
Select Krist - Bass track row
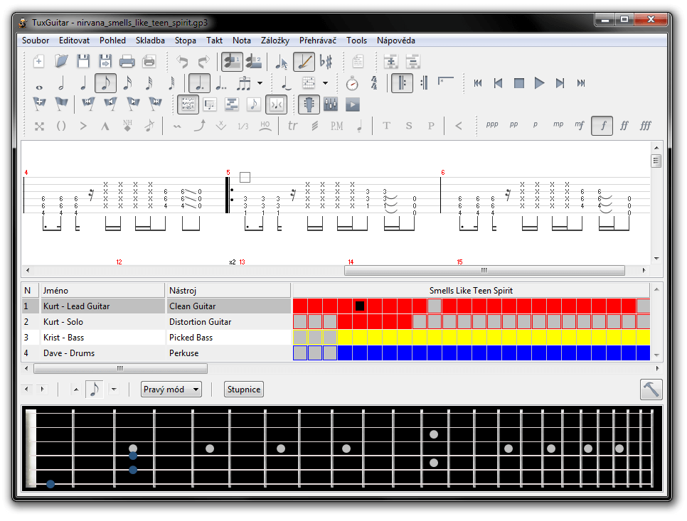click(156, 338)
